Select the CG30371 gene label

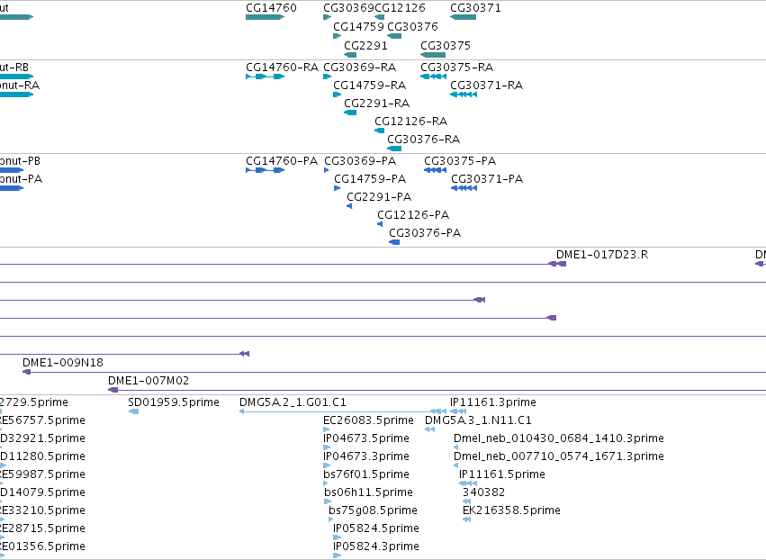(475, 8)
